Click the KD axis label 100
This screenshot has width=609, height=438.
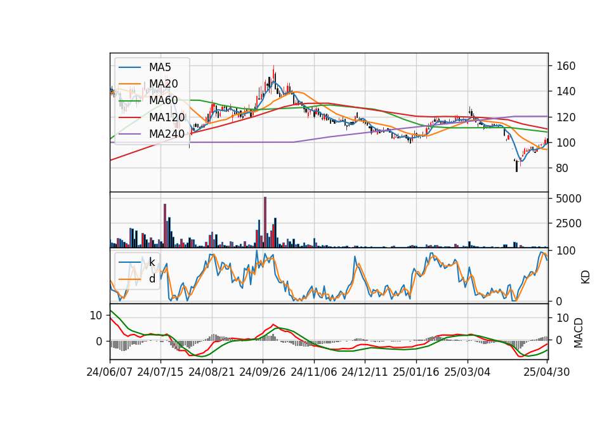[x=565, y=251]
